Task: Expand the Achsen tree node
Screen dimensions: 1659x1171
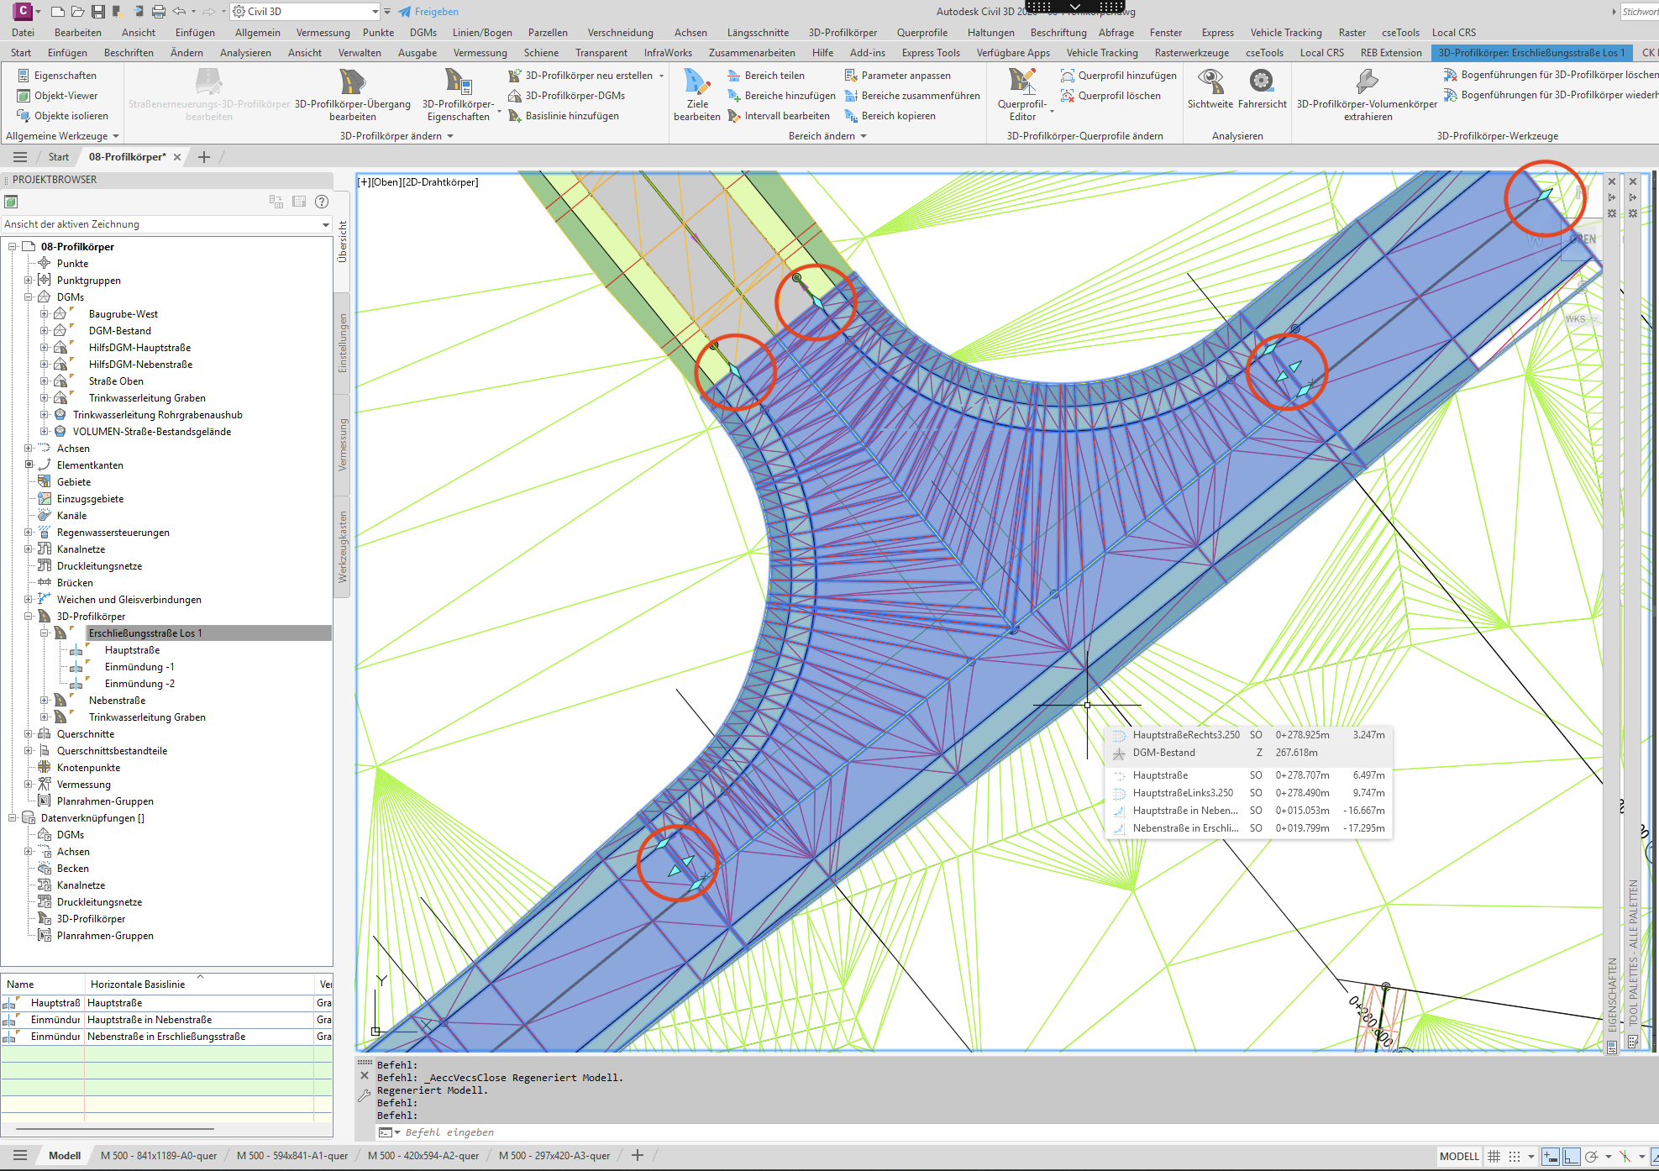Action: (x=28, y=449)
